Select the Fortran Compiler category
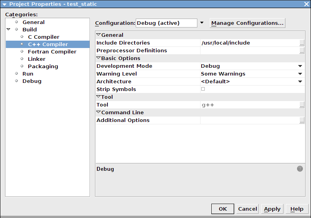This screenshot has height=218, width=311. (52, 51)
